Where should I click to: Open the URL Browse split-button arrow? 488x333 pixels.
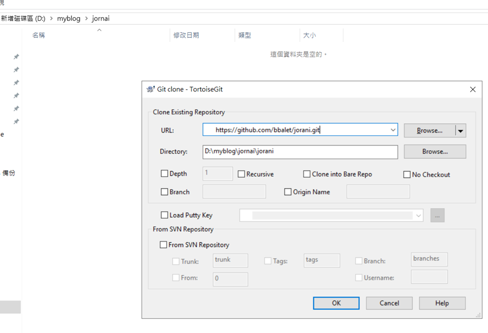point(460,131)
